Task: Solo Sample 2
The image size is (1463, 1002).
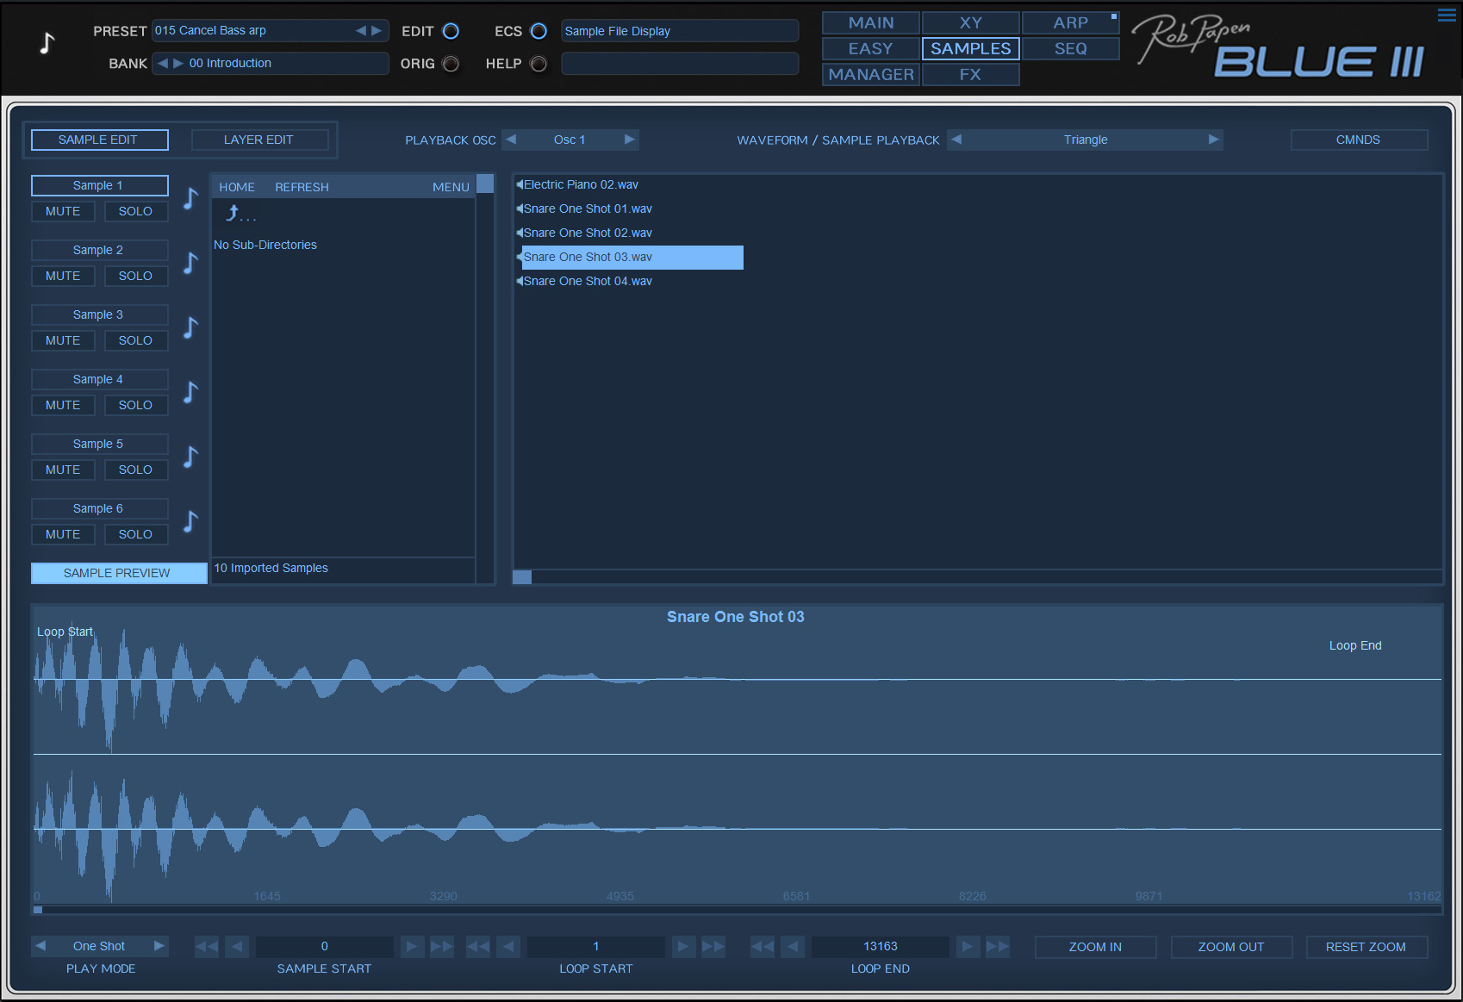Action: point(136,276)
